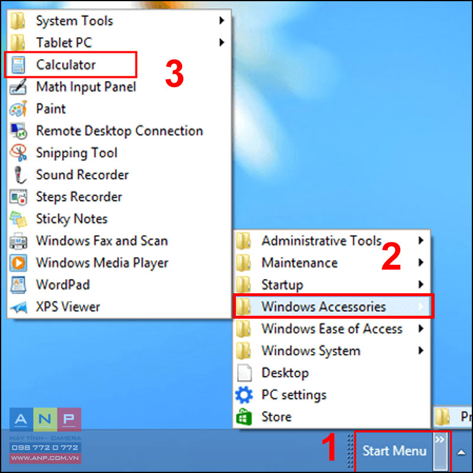Click the Snipping Tool scissors icon
The height and width of the screenshot is (473, 473).
coord(19,153)
